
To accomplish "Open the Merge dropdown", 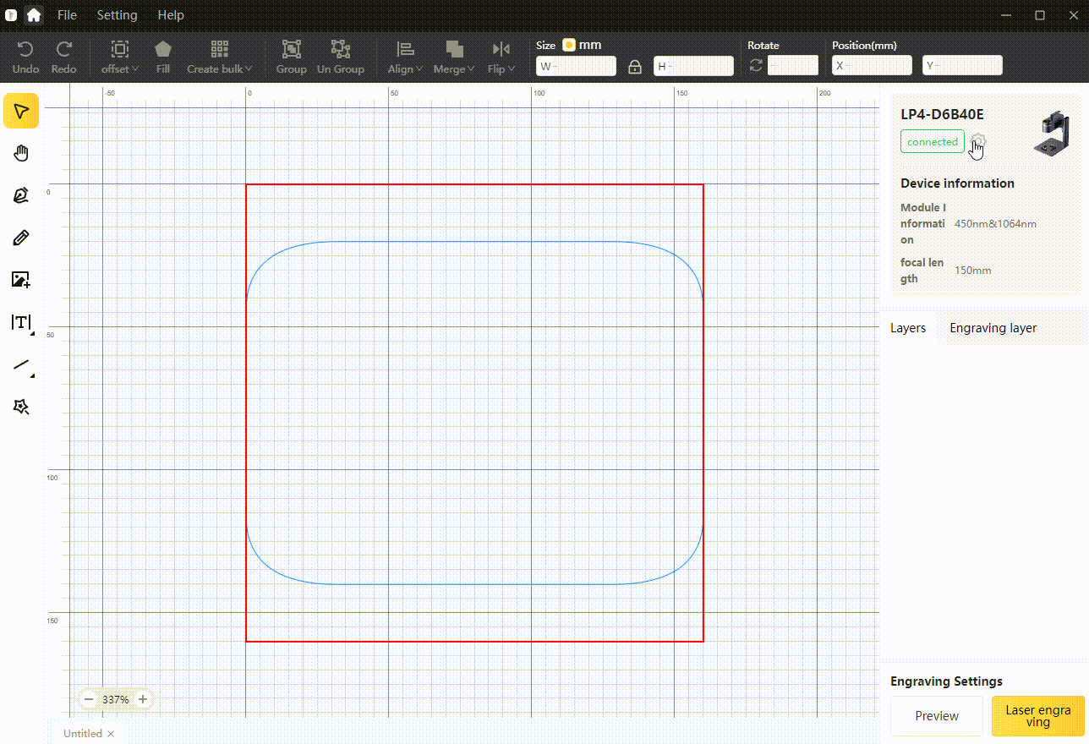I will [454, 57].
